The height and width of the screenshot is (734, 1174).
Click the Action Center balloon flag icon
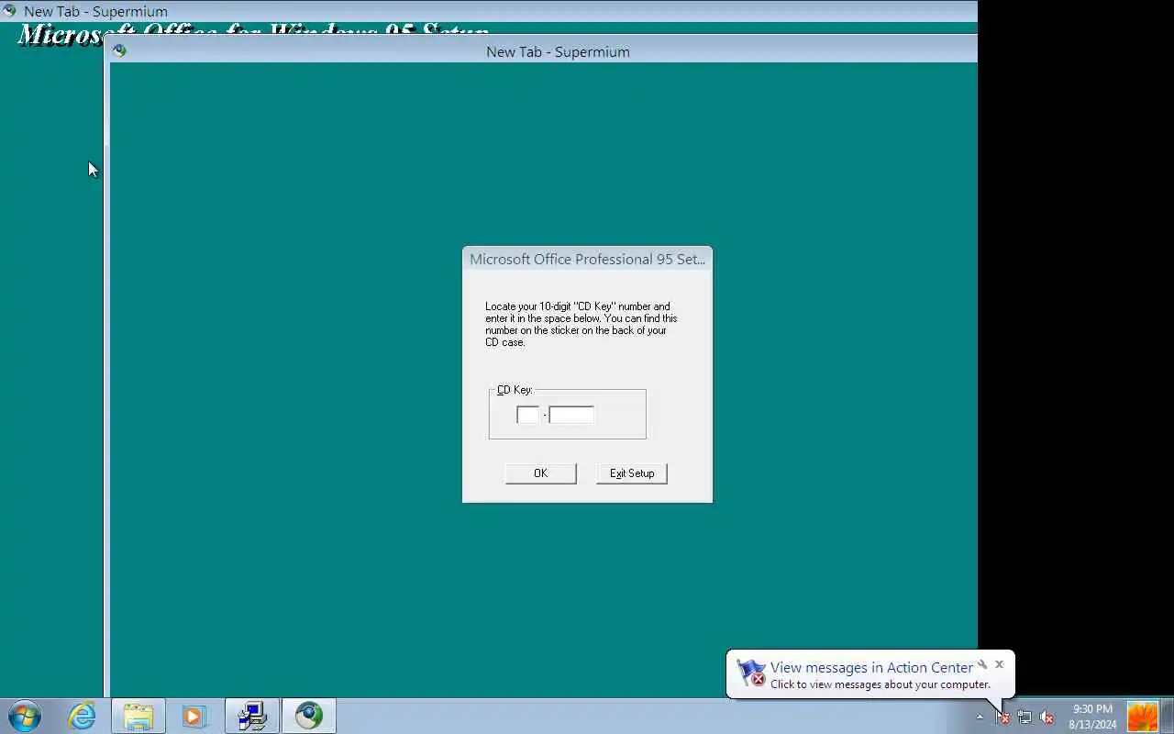point(751,673)
